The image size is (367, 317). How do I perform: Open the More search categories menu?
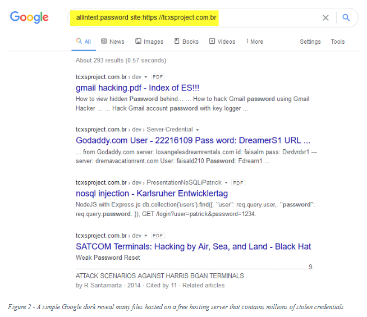pos(255,42)
